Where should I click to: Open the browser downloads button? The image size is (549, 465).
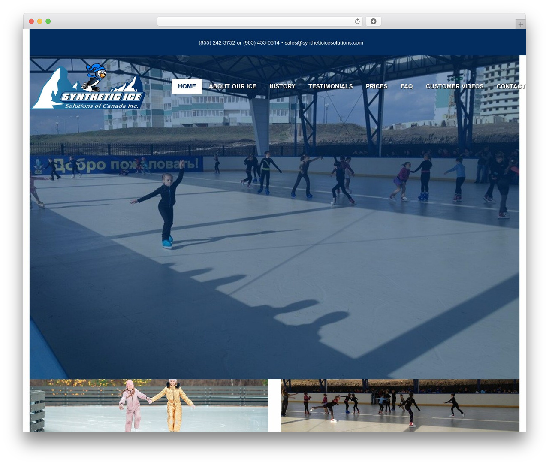click(373, 21)
